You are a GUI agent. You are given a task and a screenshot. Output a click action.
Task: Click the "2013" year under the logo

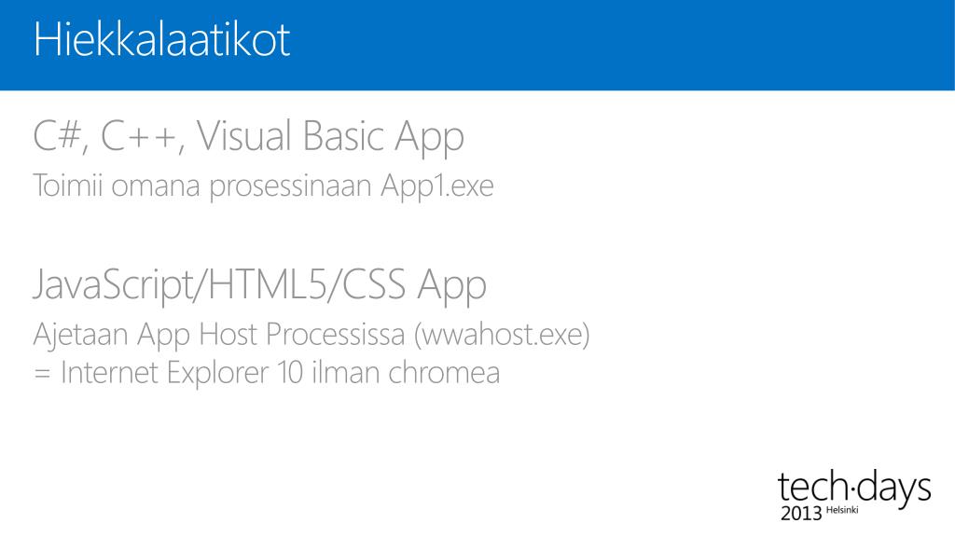tap(801, 514)
